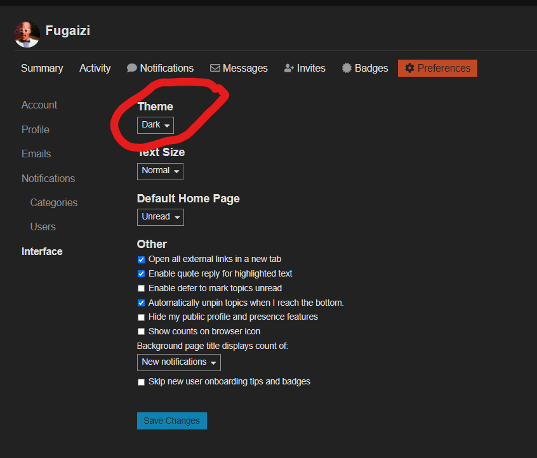
Task: Open Profile preferences in sidebar
Action: 36,130
